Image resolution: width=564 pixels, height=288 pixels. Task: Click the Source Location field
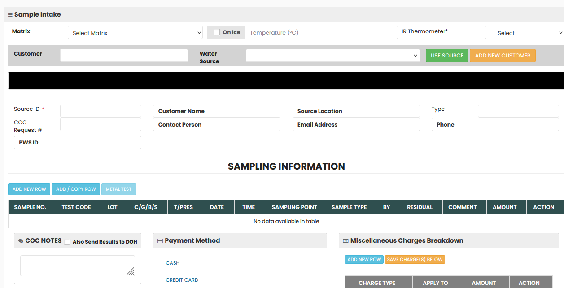pyautogui.click(x=356, y=111)
